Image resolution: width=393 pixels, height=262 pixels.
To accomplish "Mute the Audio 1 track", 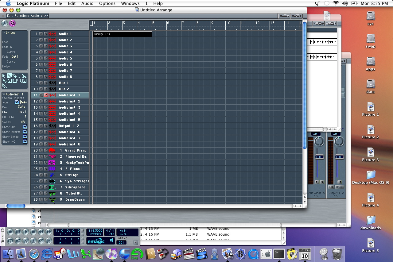I will pos(41,34).
